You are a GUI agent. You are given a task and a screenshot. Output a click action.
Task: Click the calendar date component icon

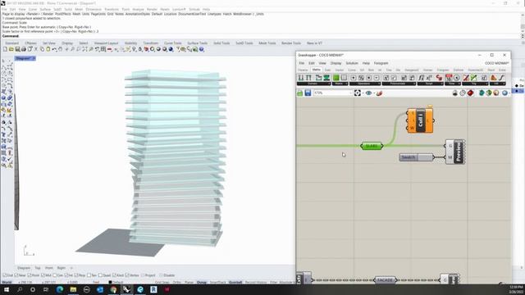tap(449, 78)
